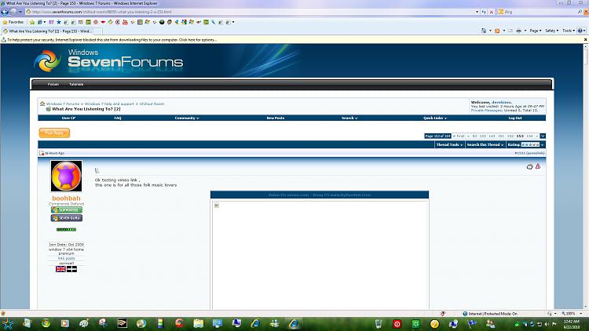Open the Page menu in command bar
The height and width of the screenshot is (331, 589).
click(536, 31)
